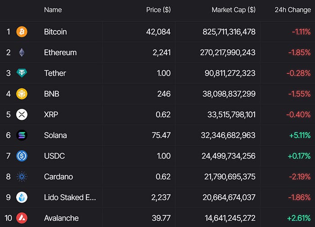
Task: Sort by the Price ($) column header
Action: click(x=158, y=10)
